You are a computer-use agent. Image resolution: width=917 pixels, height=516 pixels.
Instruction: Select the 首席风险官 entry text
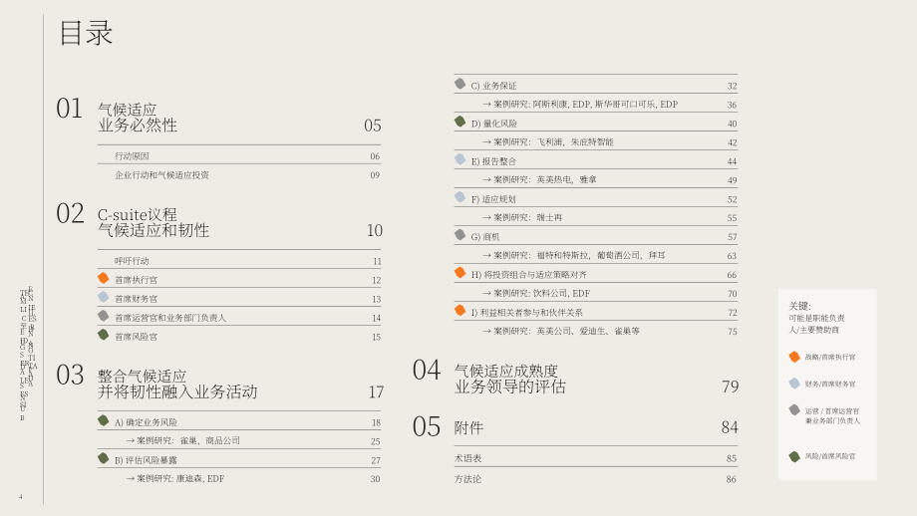click(136, 337)
